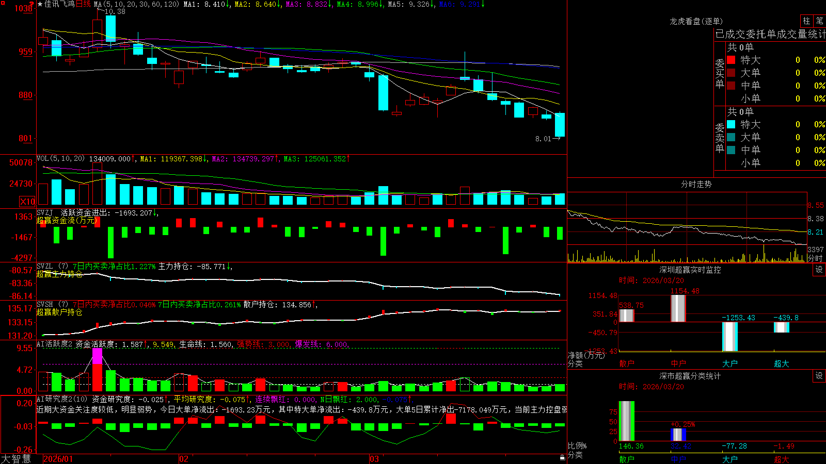
Task: Click the 超赢主力持仓 yellow label
Action: [x=59, y=274]
